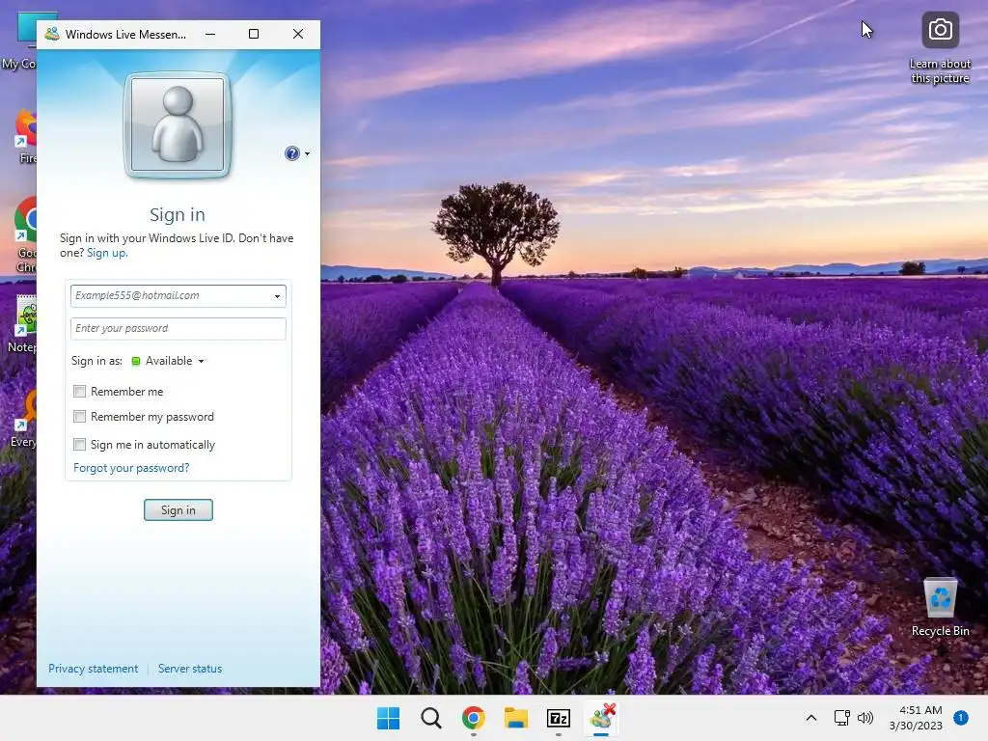Launch Chrome from the taskbar
The height and width of the screenshot is (741, 988).
coord(473,718)
